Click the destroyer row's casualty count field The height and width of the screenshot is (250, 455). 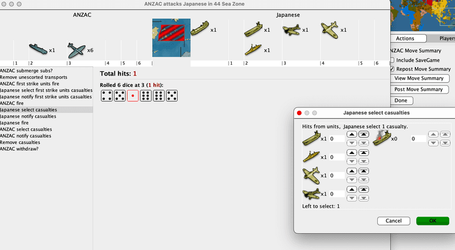click(336, 157)
